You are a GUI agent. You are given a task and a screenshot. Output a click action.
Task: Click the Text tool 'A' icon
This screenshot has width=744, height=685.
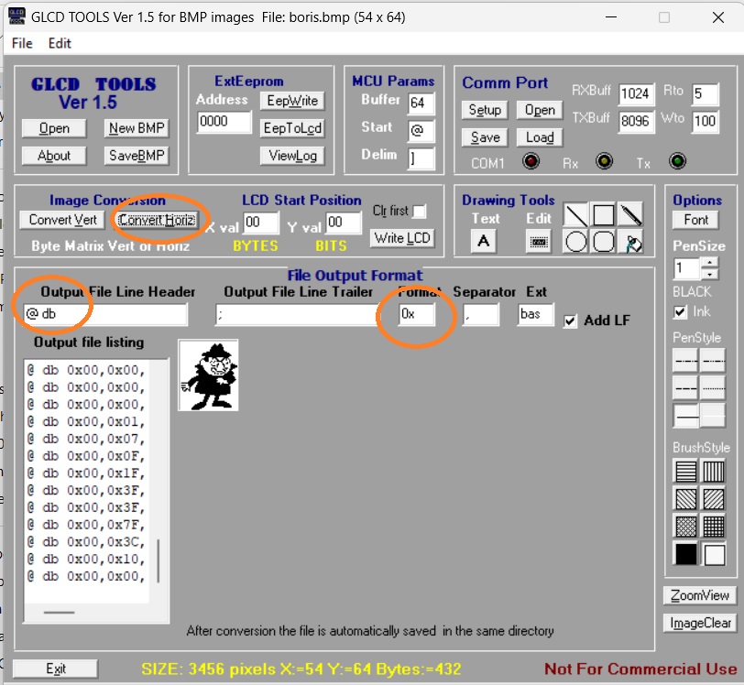(484, 241)
